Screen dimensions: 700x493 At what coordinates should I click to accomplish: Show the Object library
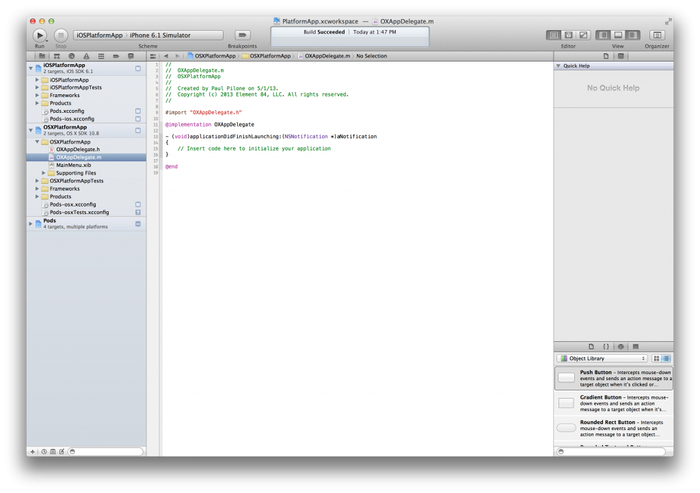pyautogui.click(x=621, y=347)
